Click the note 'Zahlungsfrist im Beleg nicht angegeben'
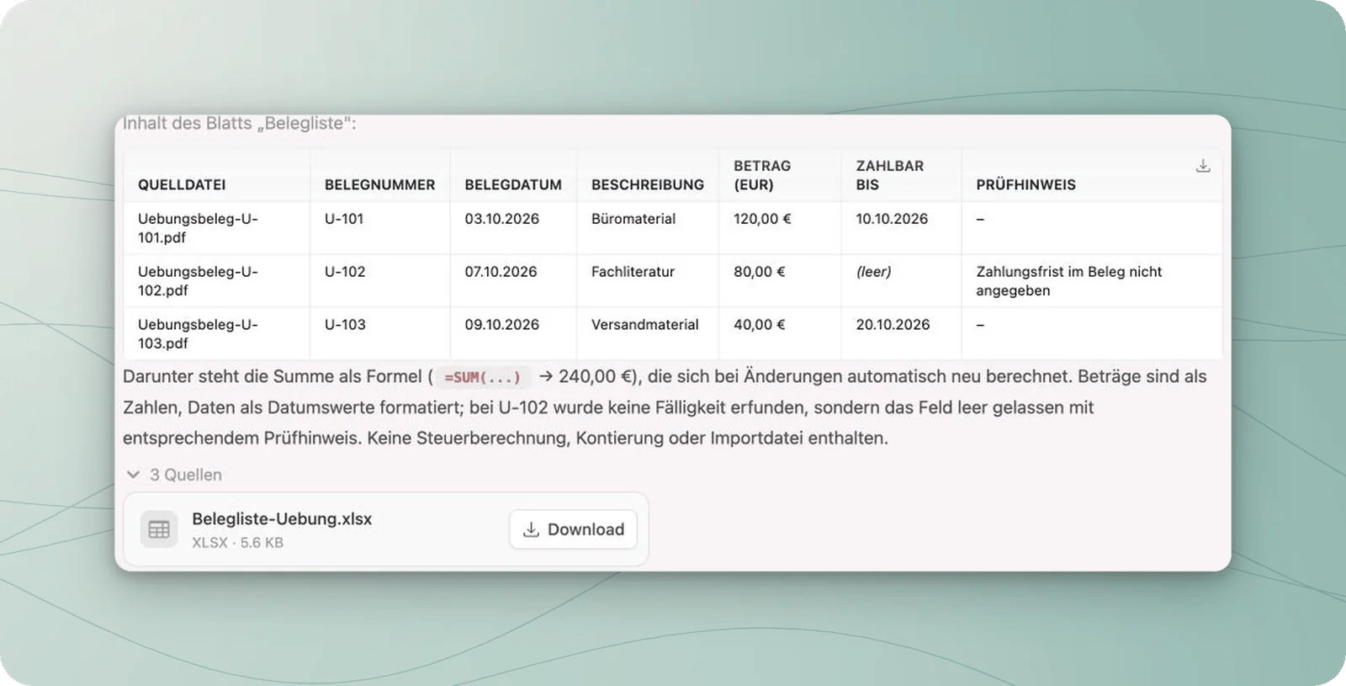 (1068, 281)
